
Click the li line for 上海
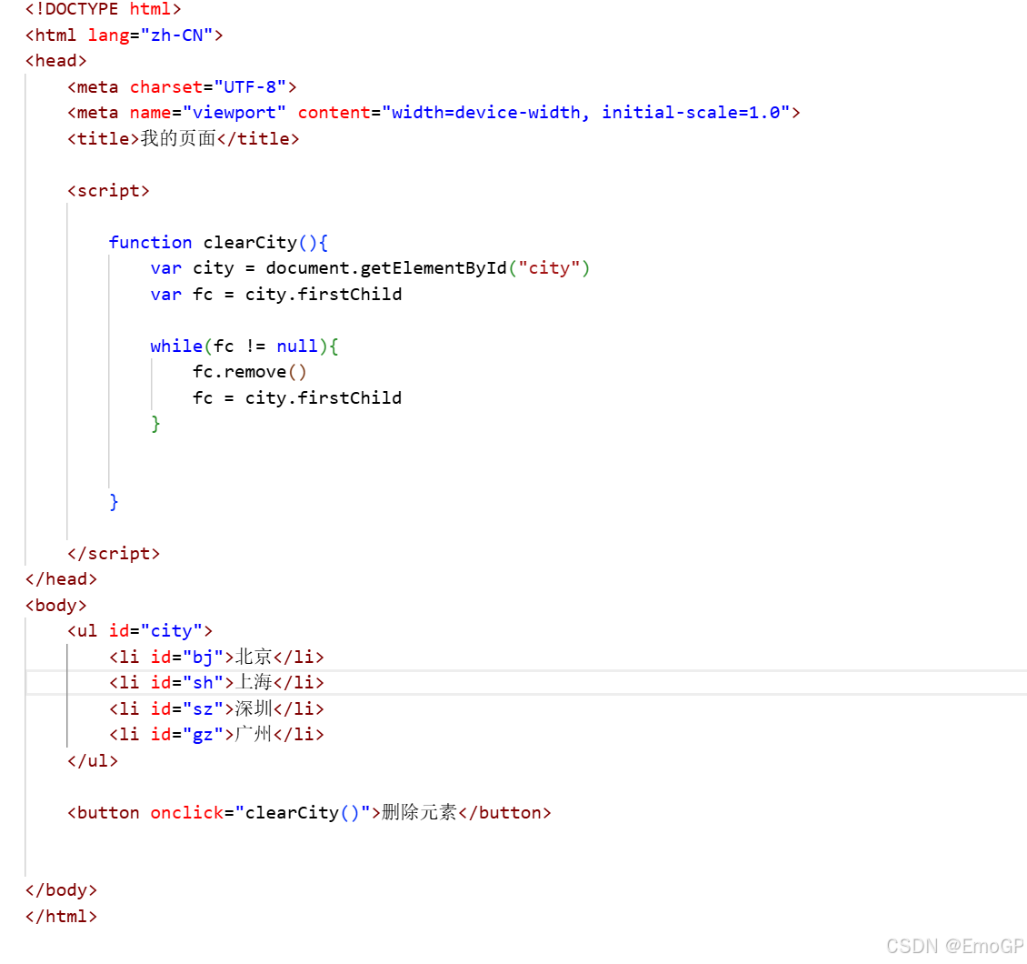[217, 683]
